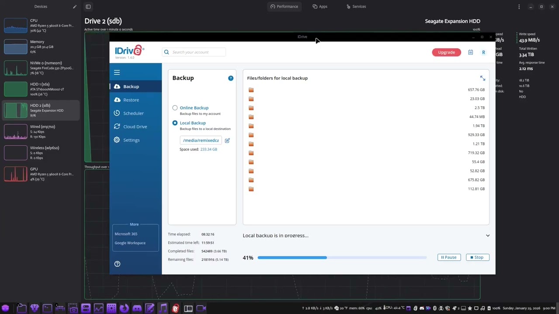Edit the local backup destination path
This screenshot has height=314, width=559.
(227, 140)
